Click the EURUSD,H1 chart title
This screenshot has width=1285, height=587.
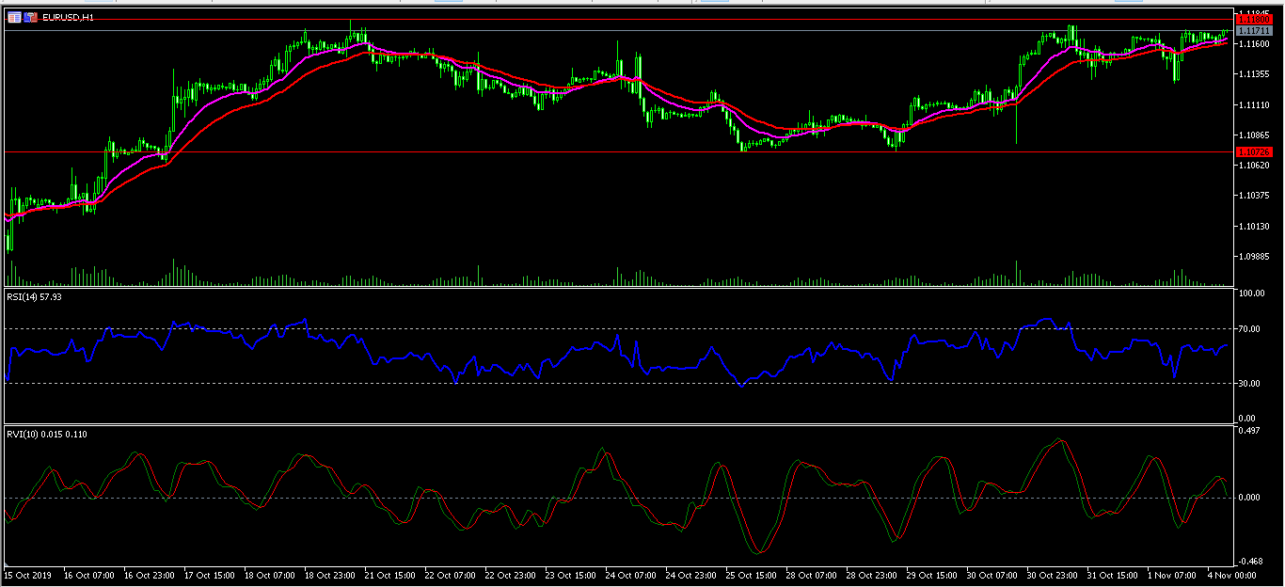pyautogui.click(x=69, y=18)
